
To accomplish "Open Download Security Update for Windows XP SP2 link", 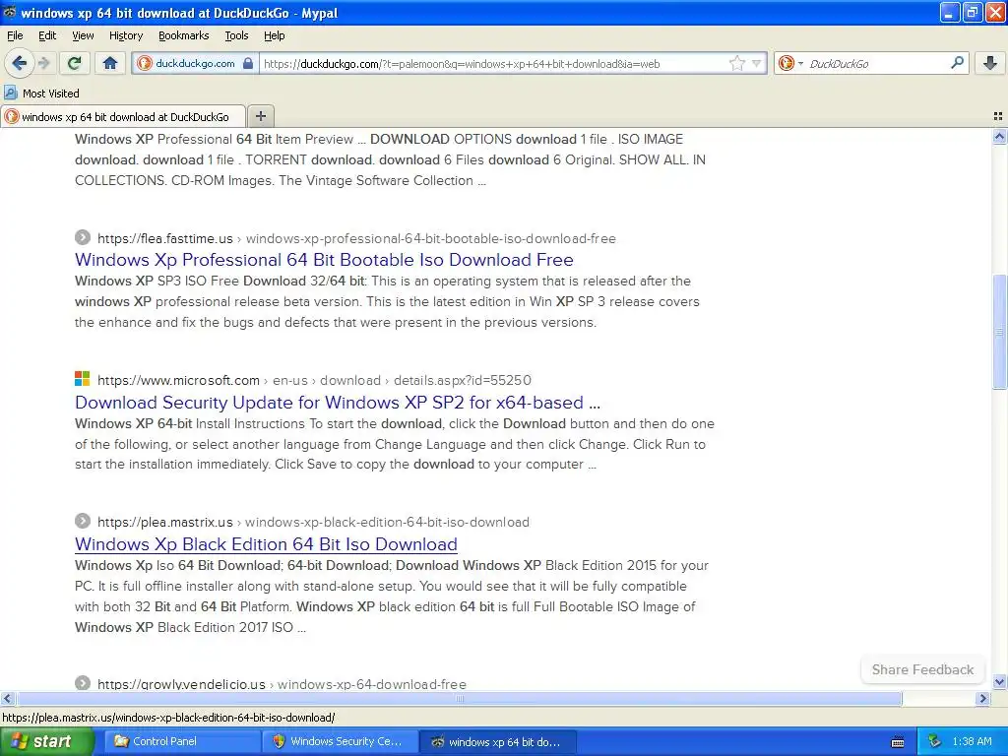I will [x=338, y=403].
